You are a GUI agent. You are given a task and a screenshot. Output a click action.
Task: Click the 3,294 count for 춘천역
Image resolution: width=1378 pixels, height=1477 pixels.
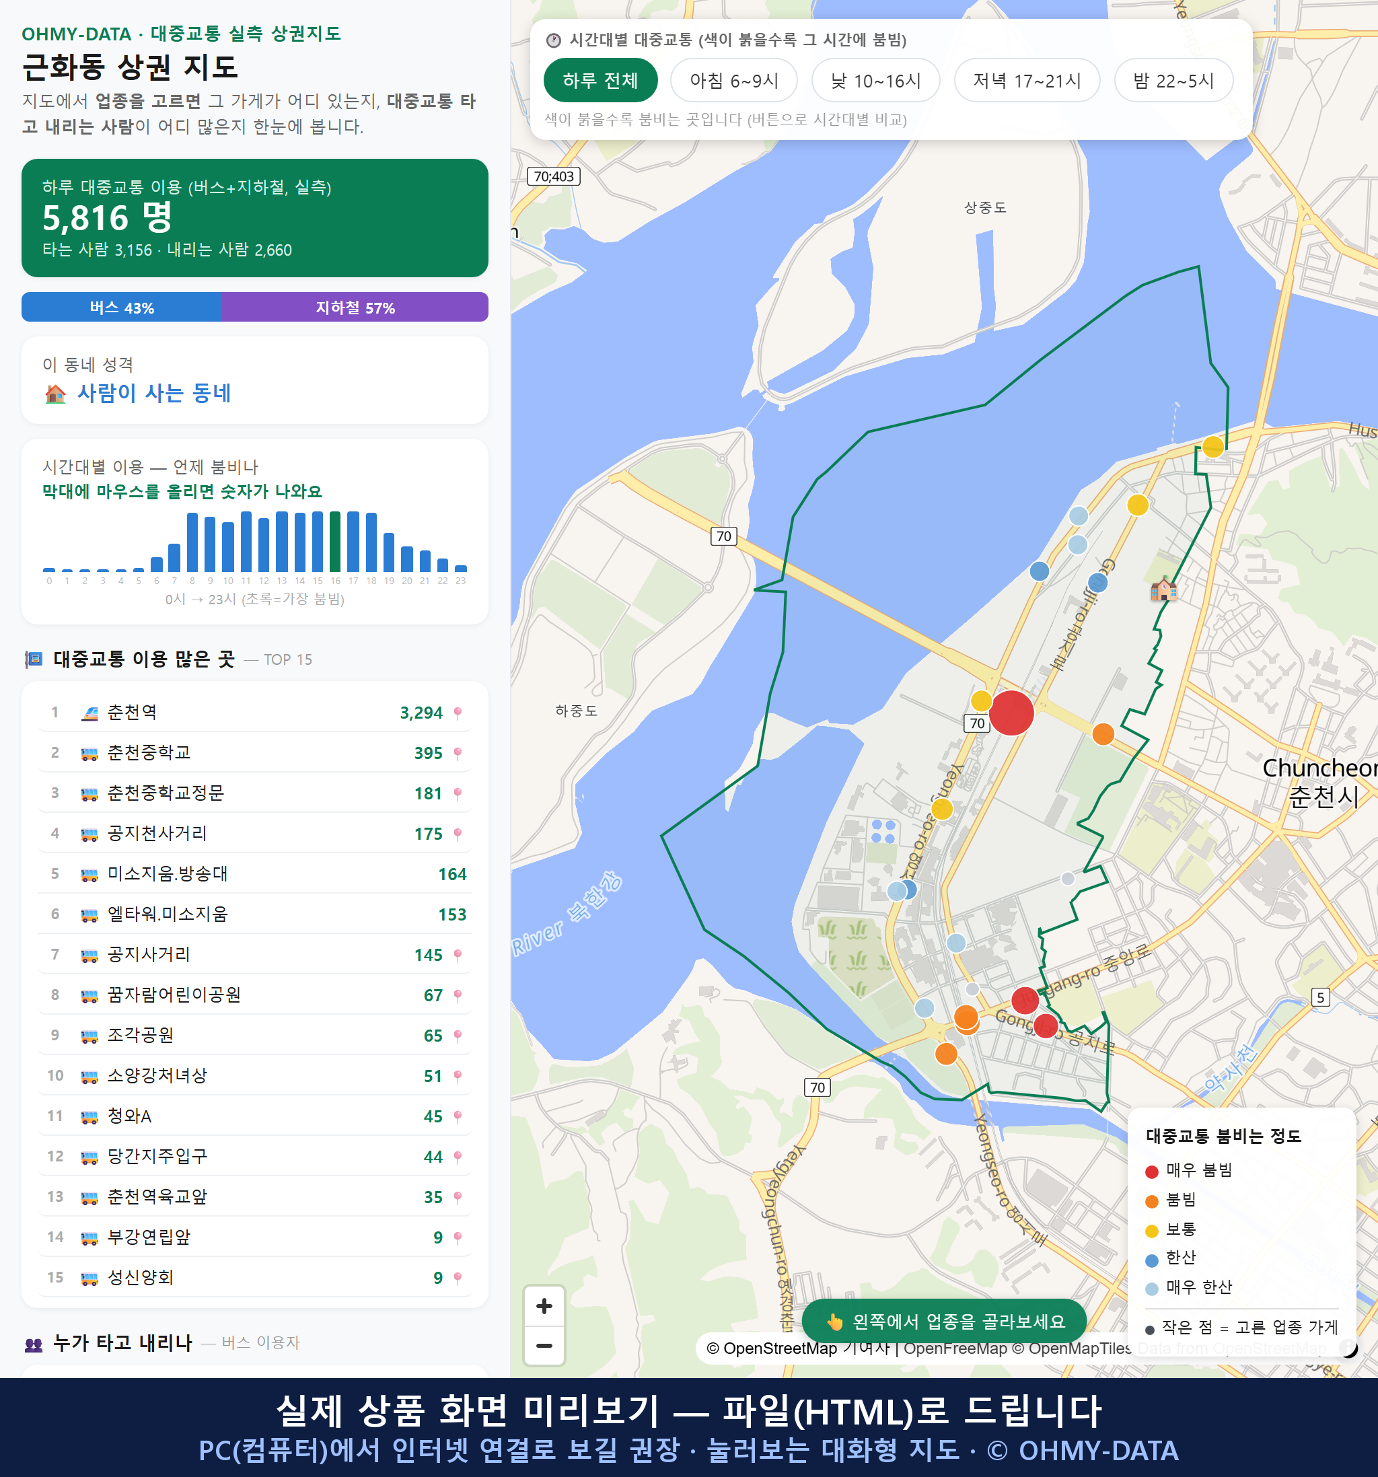[421, 713]
